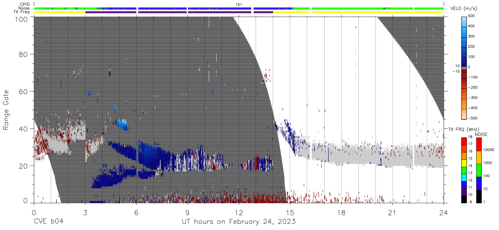Image resolution: width=499 pixels, height=230 pixels.
Task: Click the y-axis tick label '80'
Action: 24,54
